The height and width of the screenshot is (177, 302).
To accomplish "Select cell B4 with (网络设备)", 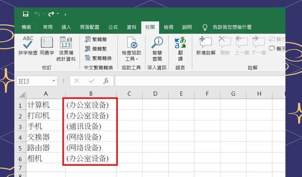I will tap(91, 137).
